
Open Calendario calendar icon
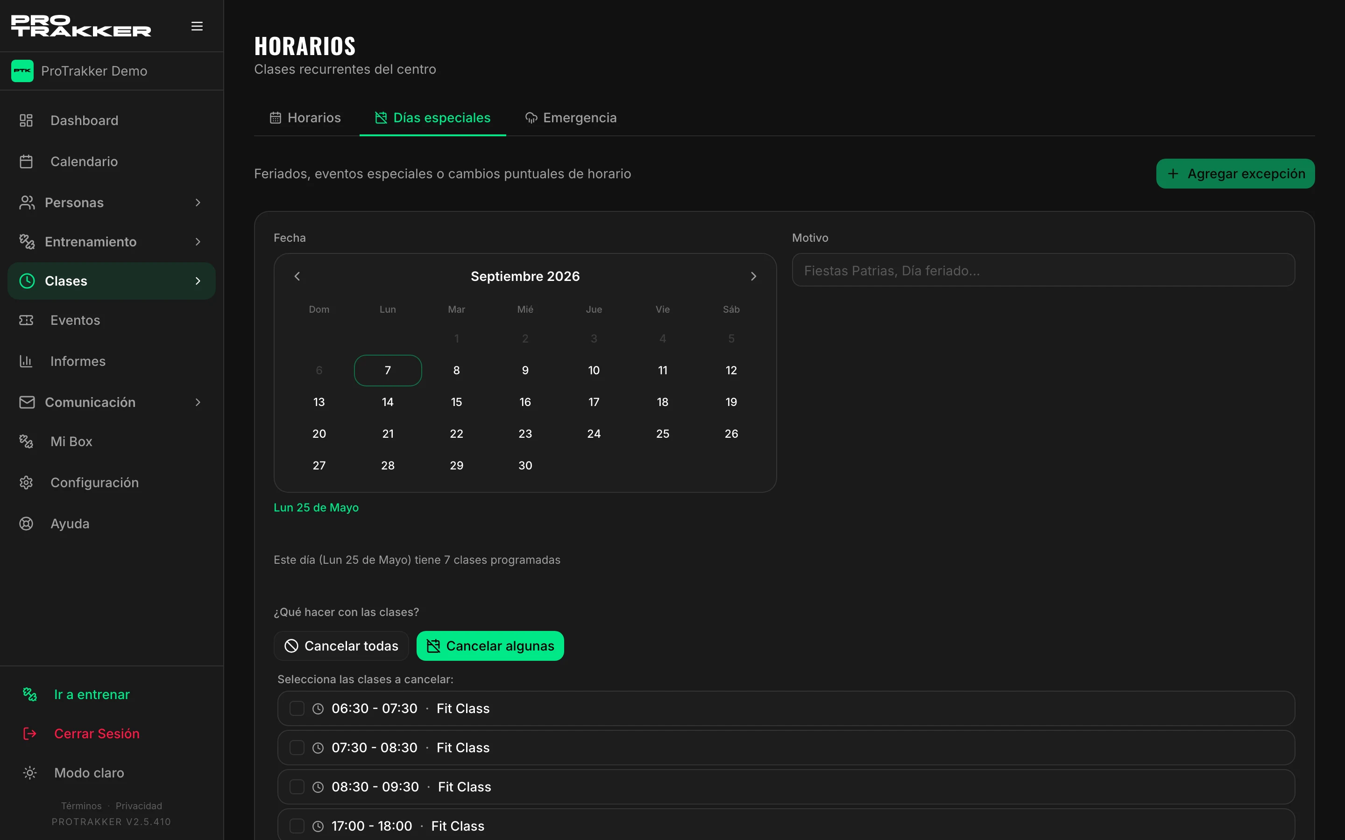tap(26, 161)
